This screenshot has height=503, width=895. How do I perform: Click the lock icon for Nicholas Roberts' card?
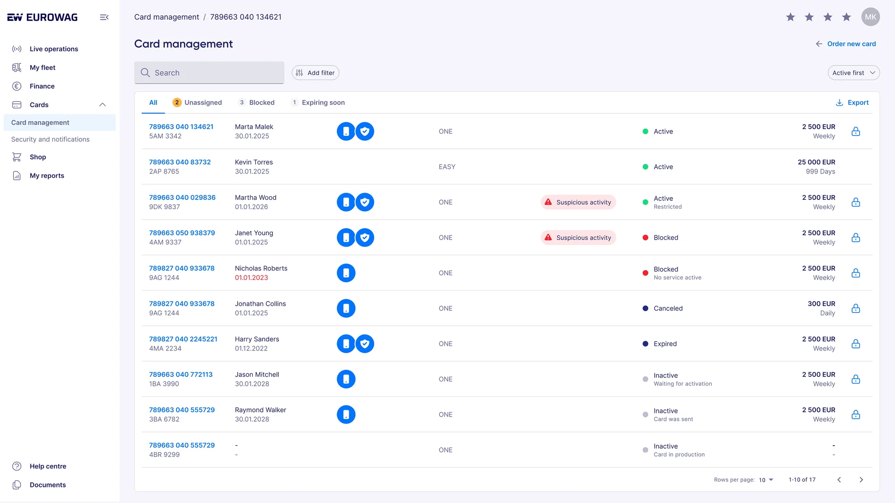(855, 273)
